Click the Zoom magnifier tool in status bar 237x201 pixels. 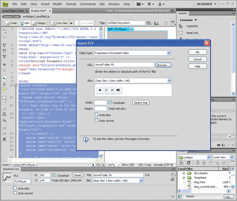coord(103,165)
